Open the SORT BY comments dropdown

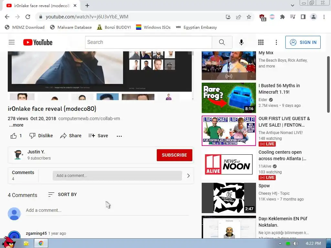[x=62, y=194]
